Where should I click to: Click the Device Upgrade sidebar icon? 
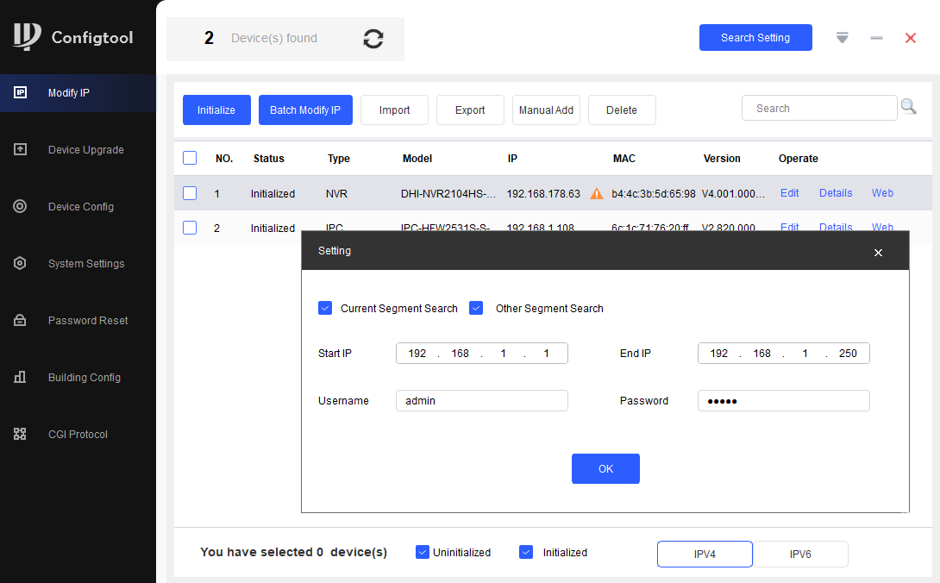(20, 150)
